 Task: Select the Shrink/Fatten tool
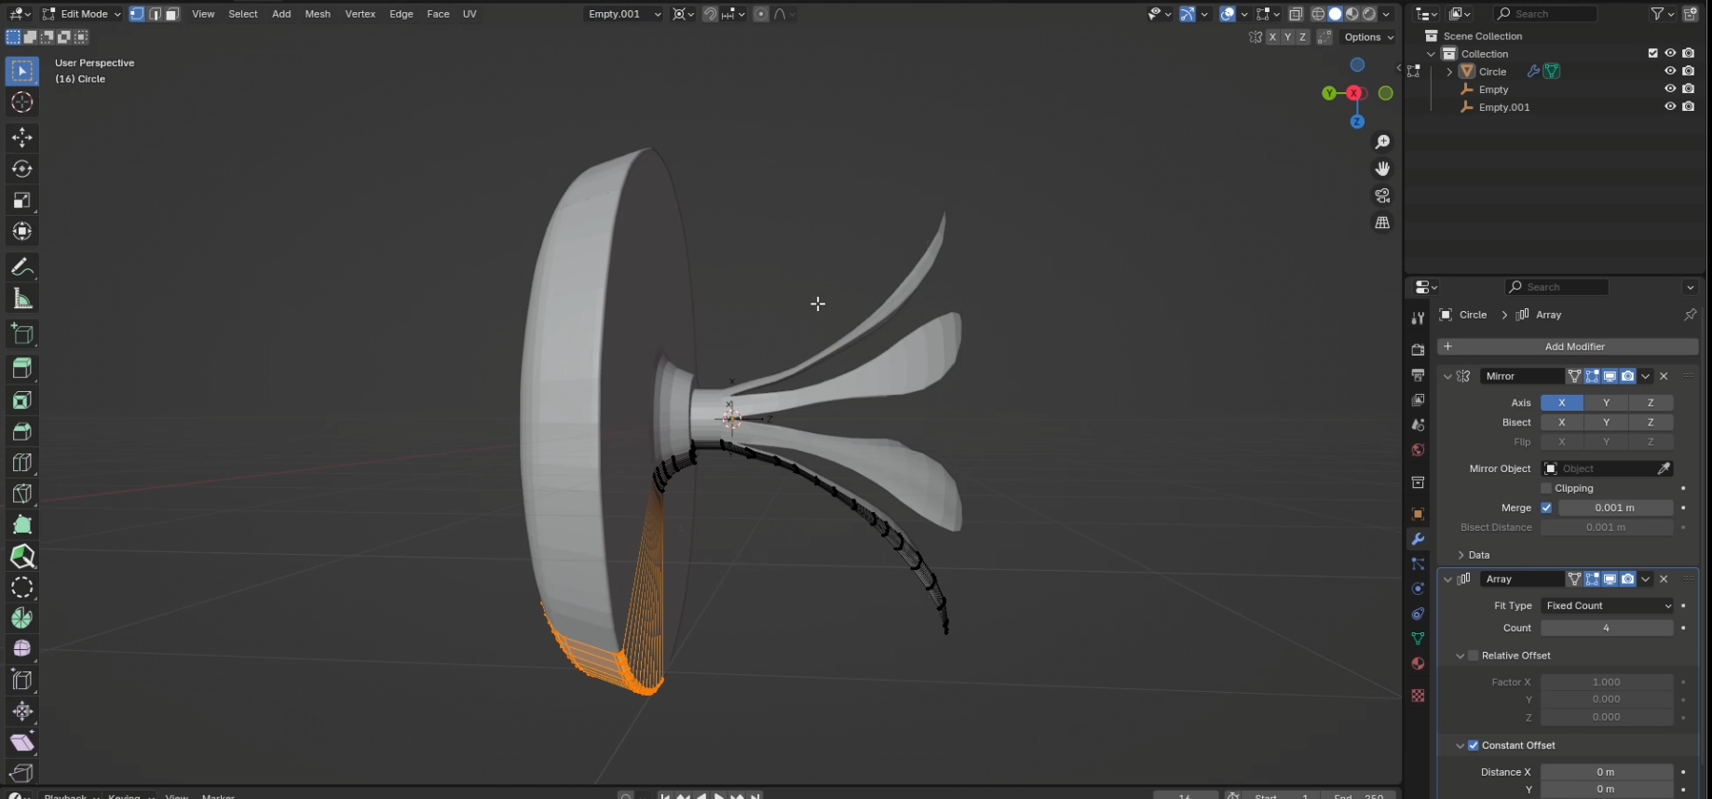[x=22, y=711]
